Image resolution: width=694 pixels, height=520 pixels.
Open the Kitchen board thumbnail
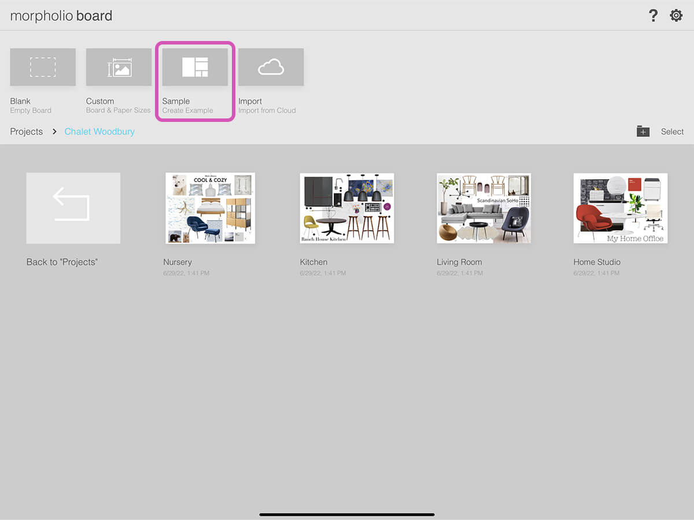[347, 208]
